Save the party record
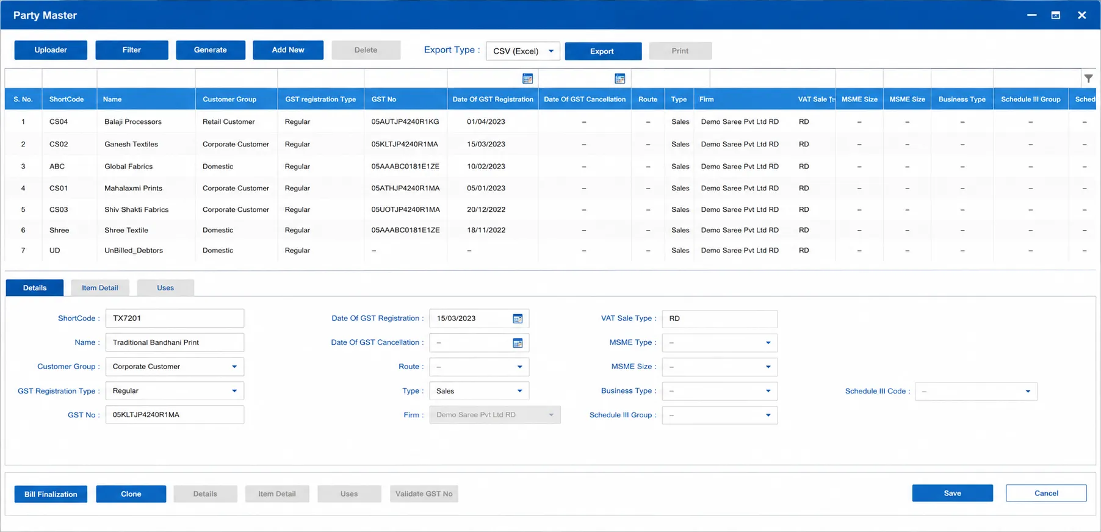The height and width of the screenshot is (532, 1101). tap(952, 493)
